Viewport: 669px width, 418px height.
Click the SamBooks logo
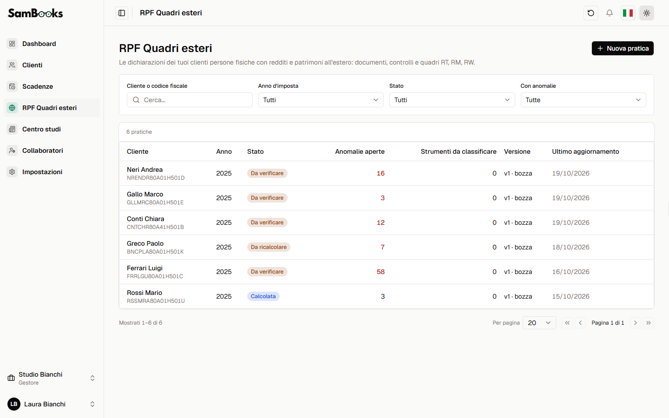[x=35, y=13]
